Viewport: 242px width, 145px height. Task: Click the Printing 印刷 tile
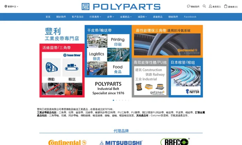click(x=118, y=41)
